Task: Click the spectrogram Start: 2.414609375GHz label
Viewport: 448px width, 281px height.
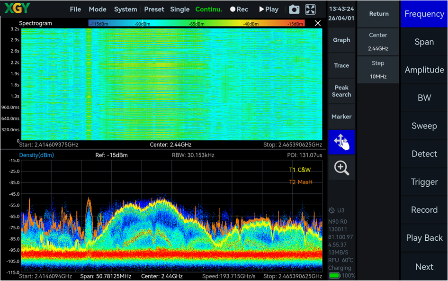Action: coord(49,145)
